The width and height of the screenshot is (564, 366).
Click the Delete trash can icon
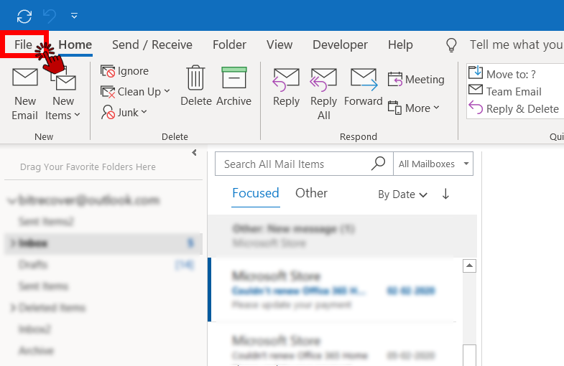(x=195, y=78)
